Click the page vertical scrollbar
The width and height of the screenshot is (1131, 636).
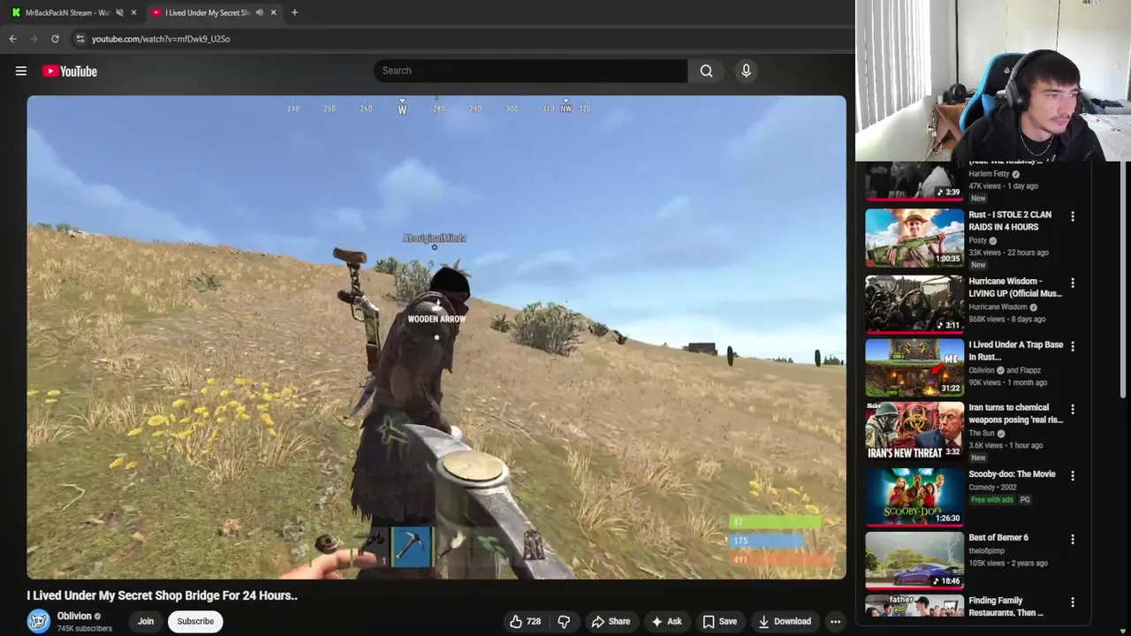click(x=1125, y=278)
